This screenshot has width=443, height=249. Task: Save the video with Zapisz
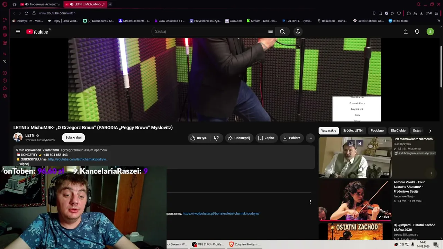click(x=266, y=138)
